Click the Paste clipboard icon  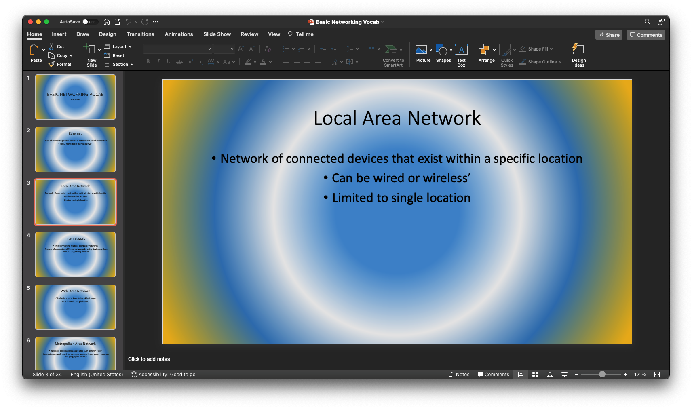pos(35,51)
